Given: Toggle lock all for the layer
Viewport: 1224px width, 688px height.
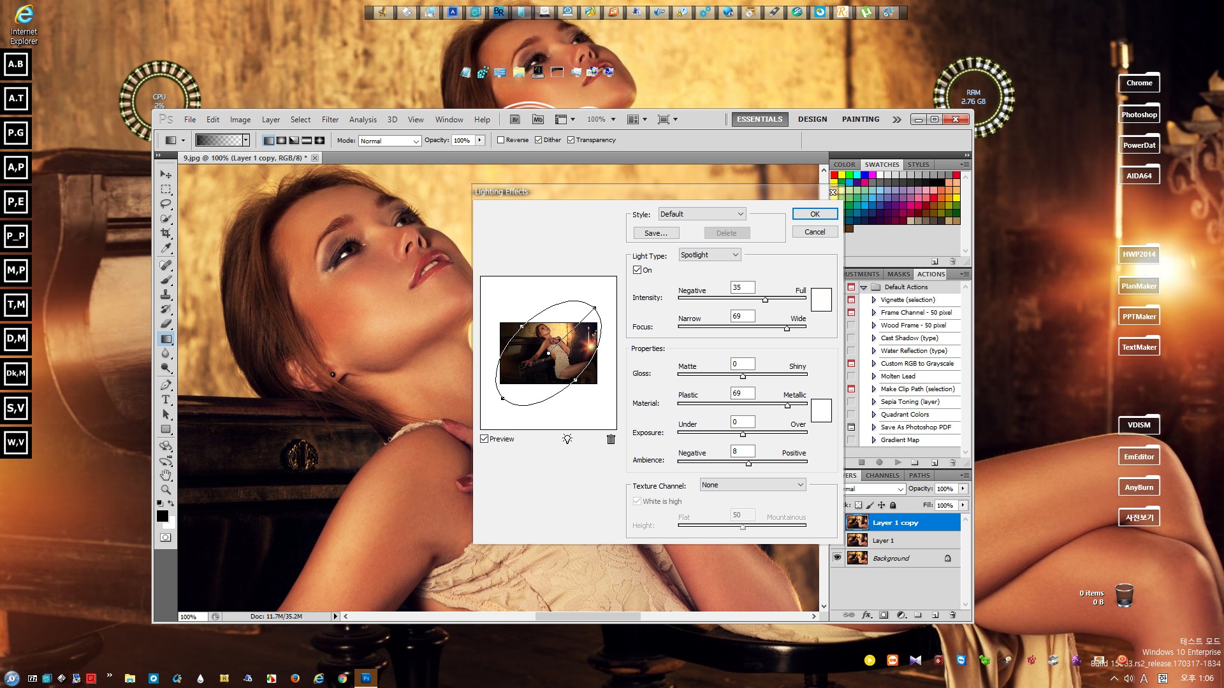Looking at the screenshot, I should [x=892, y=505].
